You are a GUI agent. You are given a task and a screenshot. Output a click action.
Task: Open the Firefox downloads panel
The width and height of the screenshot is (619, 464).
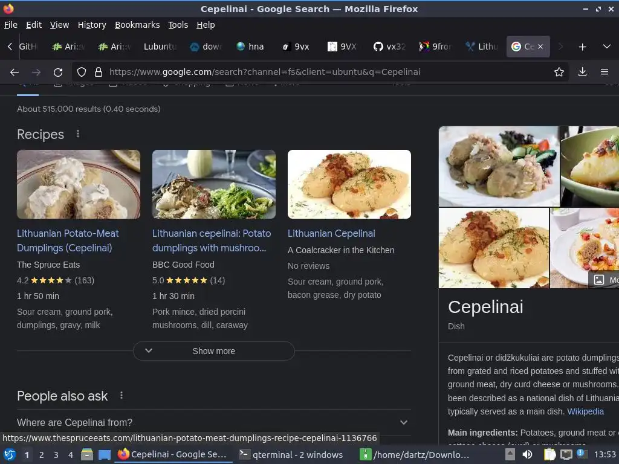coord(582,72)
